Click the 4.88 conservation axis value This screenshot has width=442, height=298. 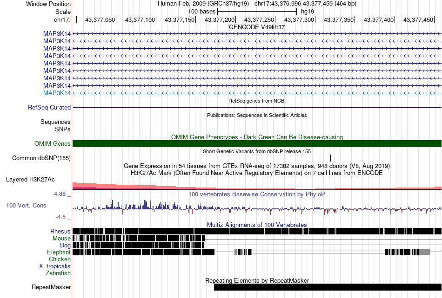pos(60,194)
